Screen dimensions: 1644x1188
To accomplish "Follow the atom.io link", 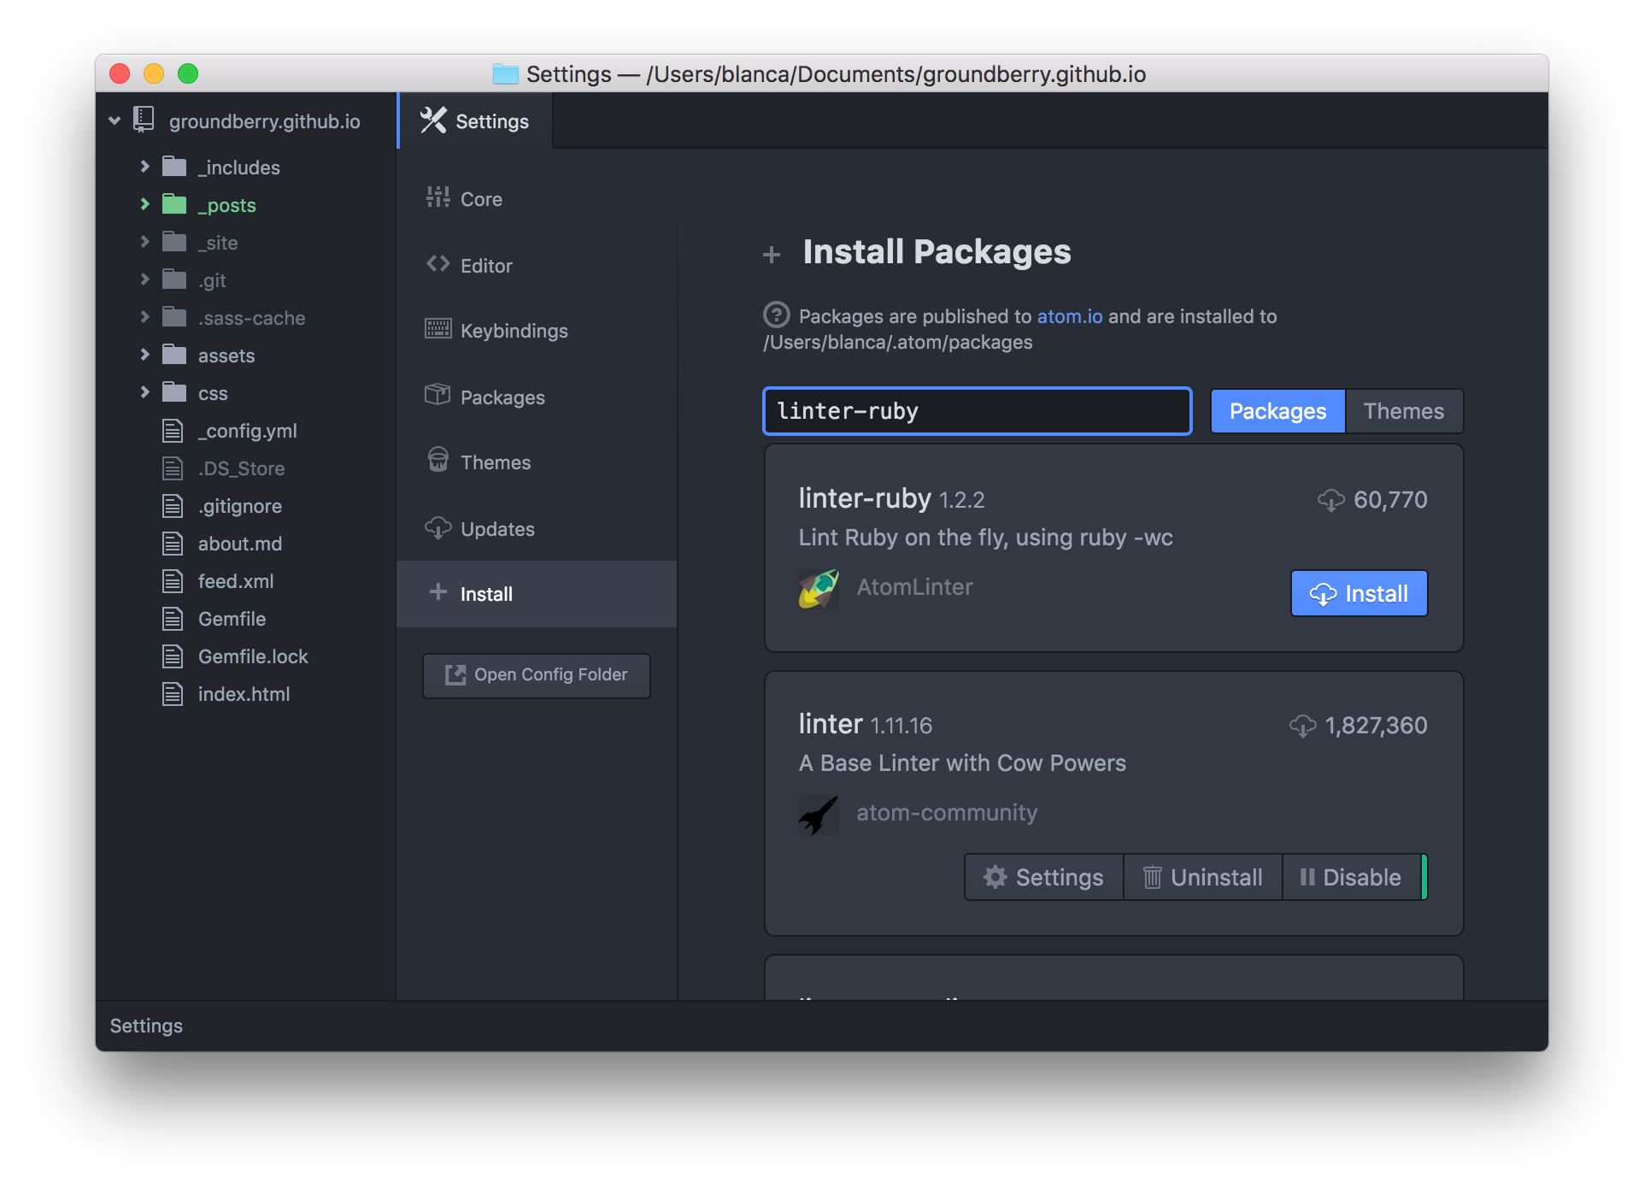I will click(x=1070, y=316).
